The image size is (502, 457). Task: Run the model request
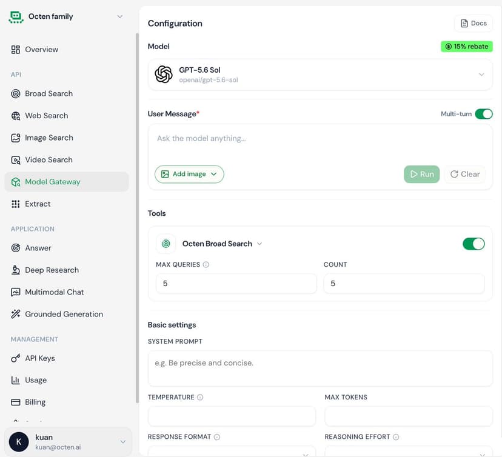click(x=421, y=175)
